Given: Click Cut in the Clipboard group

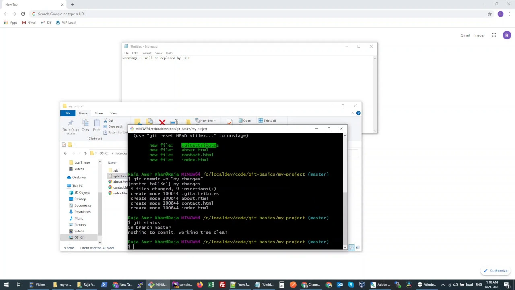Looking at the screenshot, I should (x=108, y=120).
